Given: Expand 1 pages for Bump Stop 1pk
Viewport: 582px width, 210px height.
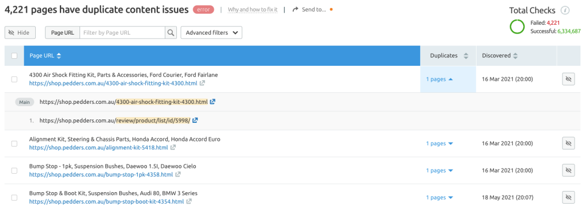Looking at the screenshot, I should 440,171.
